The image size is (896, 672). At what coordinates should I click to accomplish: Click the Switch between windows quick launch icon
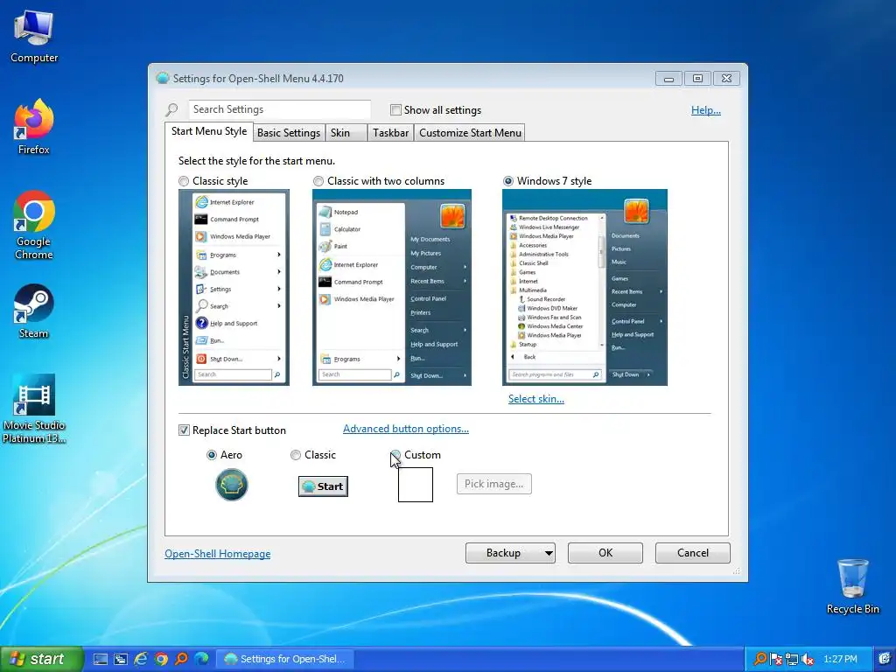[121, 659]
